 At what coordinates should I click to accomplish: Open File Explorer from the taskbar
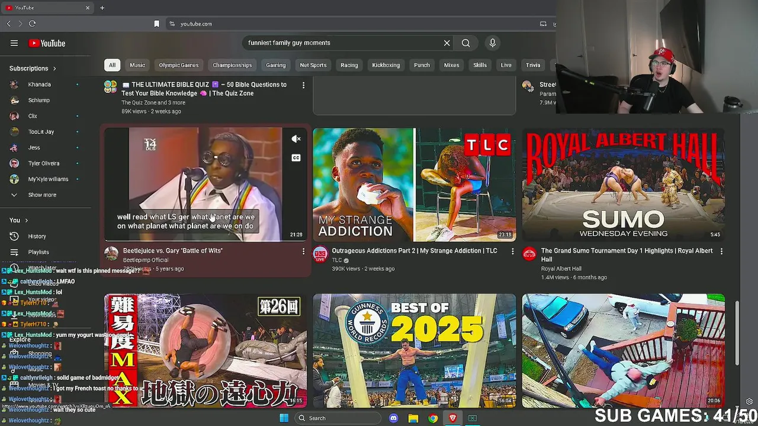coord(413,418)
